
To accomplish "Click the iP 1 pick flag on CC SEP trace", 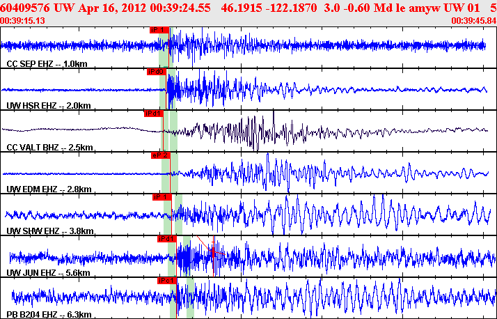I will (159, 30).
